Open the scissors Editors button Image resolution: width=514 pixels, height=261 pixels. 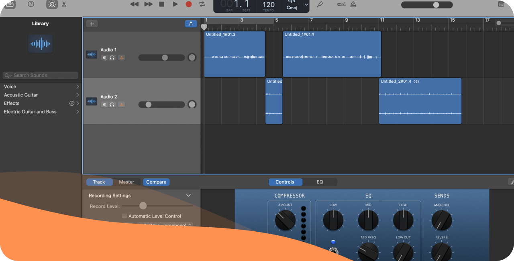(64, 4)
